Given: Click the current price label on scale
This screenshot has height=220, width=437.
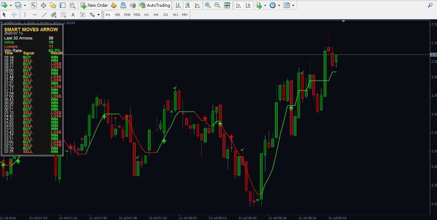Looking at the screenshot, I should tap(434, 55).
